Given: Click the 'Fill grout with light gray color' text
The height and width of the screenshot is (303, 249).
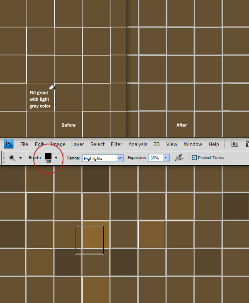Looking at the screenshot, I should (40, 99).
